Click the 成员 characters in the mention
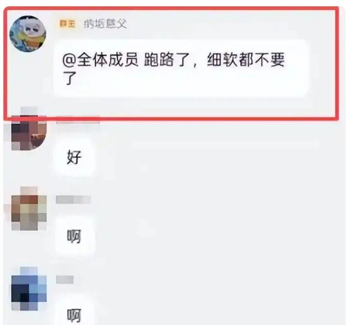 123,60
